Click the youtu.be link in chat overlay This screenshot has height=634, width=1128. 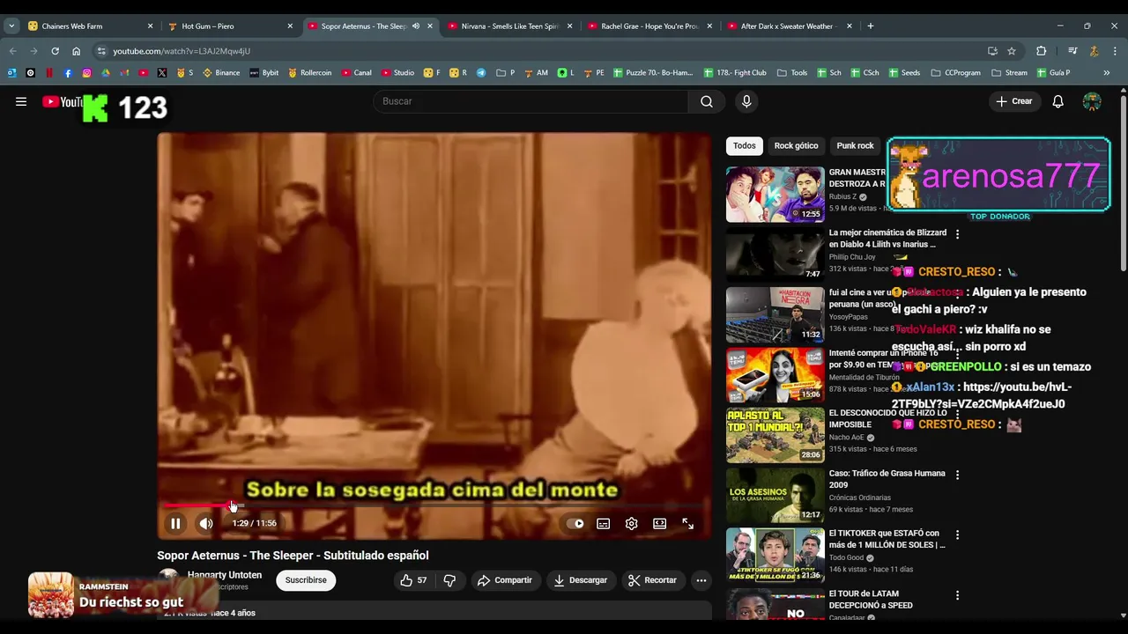[980, 395]
